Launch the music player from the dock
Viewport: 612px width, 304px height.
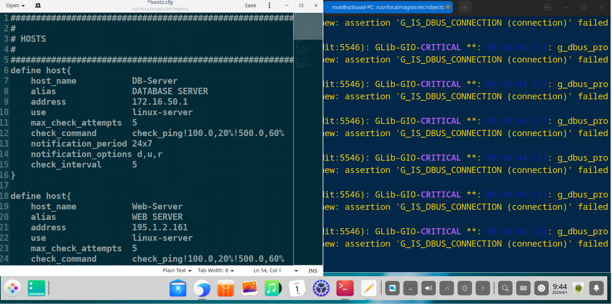(273, 288)
